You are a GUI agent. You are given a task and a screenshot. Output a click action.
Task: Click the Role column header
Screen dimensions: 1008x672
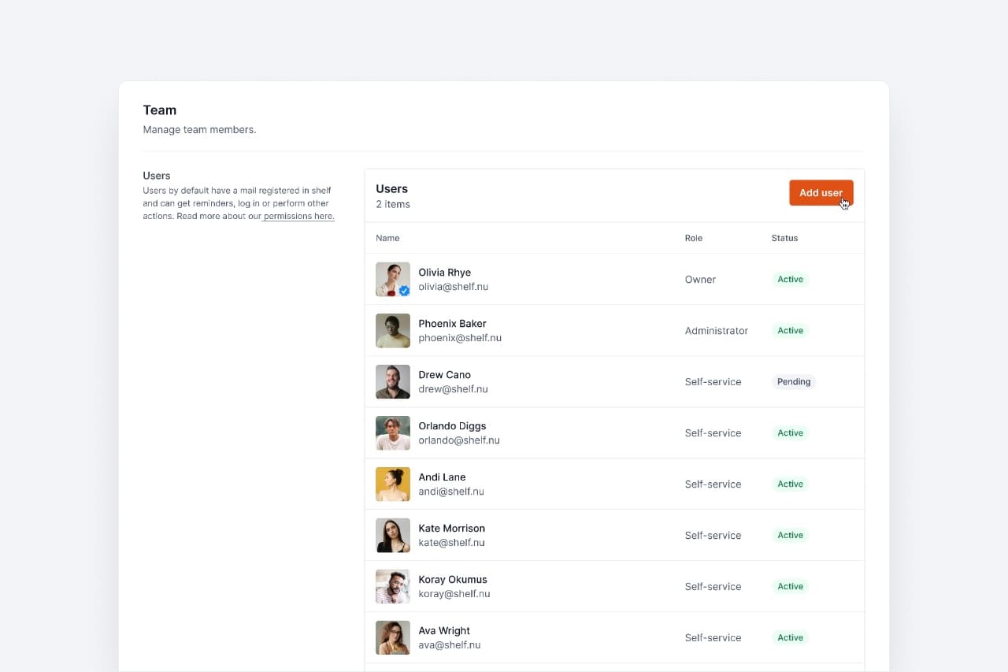tap(693, 238)
